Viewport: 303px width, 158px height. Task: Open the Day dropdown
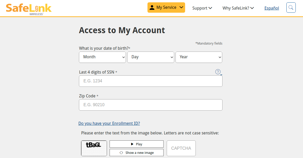pyautogui.click(x=151, y=57)
